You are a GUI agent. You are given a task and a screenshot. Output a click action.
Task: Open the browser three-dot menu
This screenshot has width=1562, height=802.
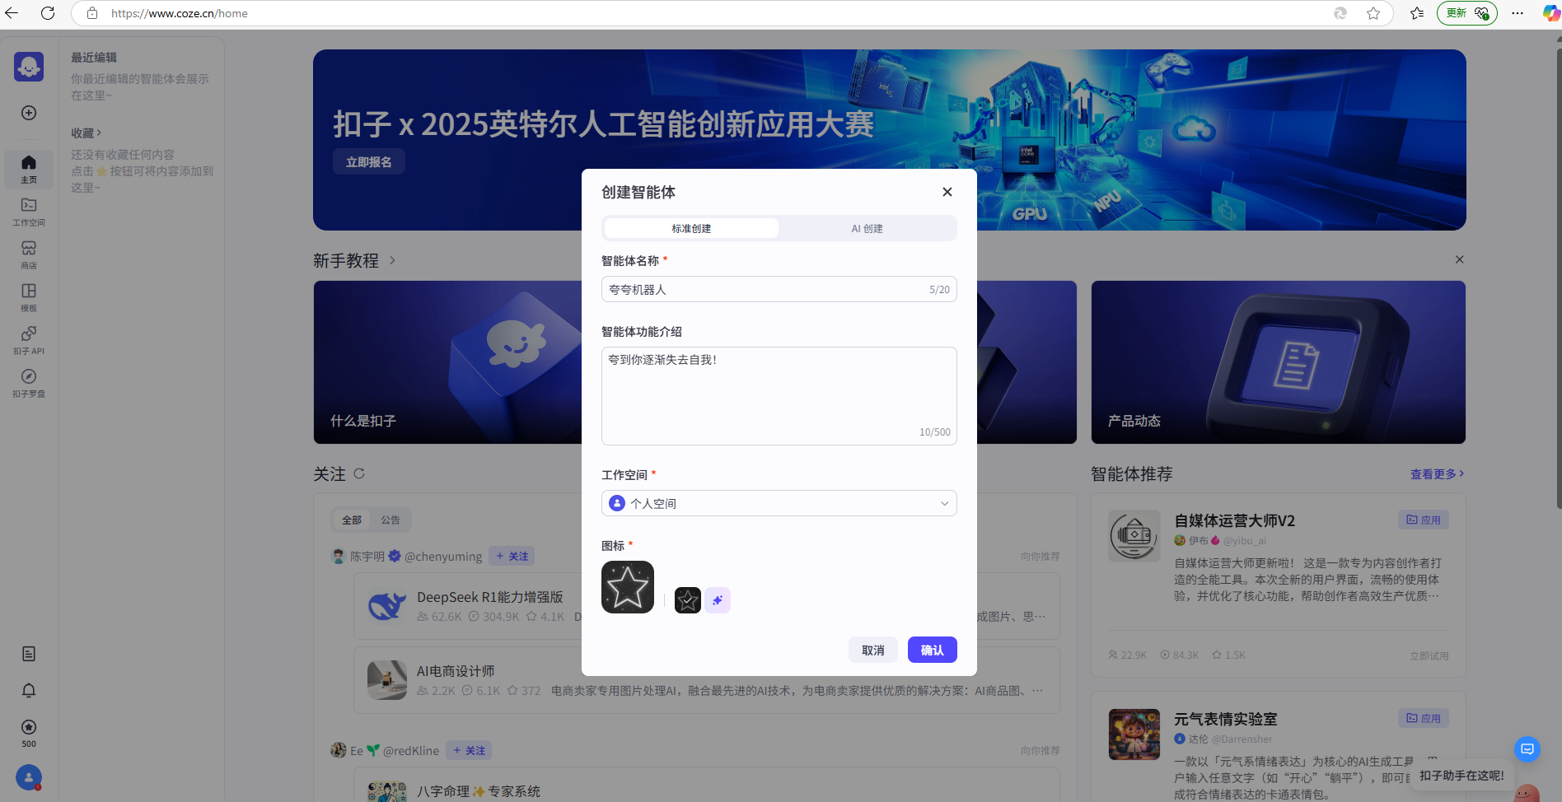[1518, 13]
